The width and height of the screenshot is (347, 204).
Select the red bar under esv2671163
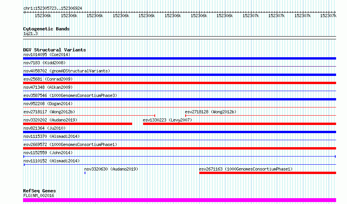[x=267, y=173]
